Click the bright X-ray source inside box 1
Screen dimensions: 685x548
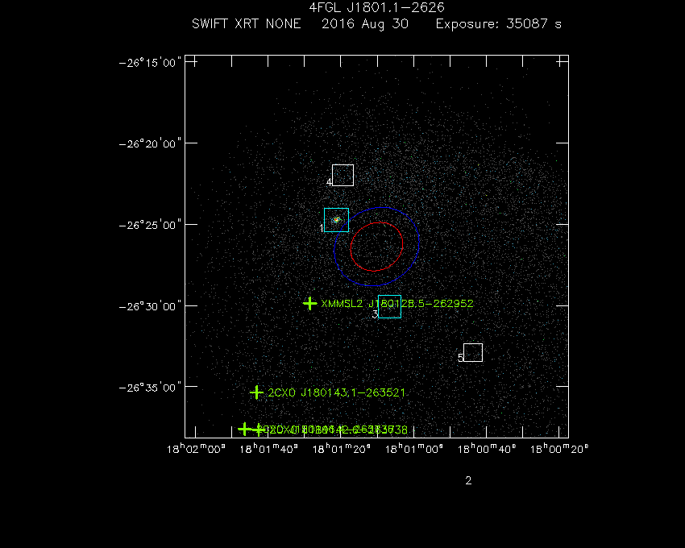[x=336, y=220]
